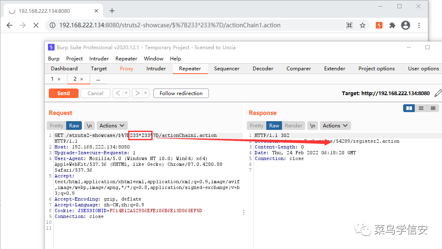The height and width of the screenshot is (249, 442).
Task: Stop loading the page in Chrome
Action: click(36, 25)
